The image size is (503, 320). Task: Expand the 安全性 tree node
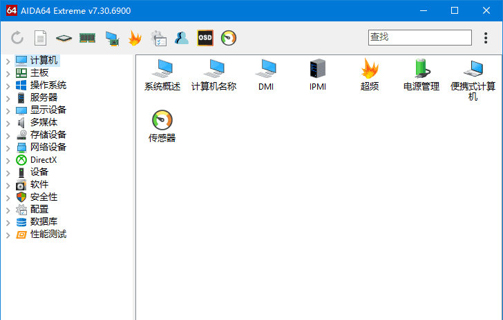click(8, 198)
